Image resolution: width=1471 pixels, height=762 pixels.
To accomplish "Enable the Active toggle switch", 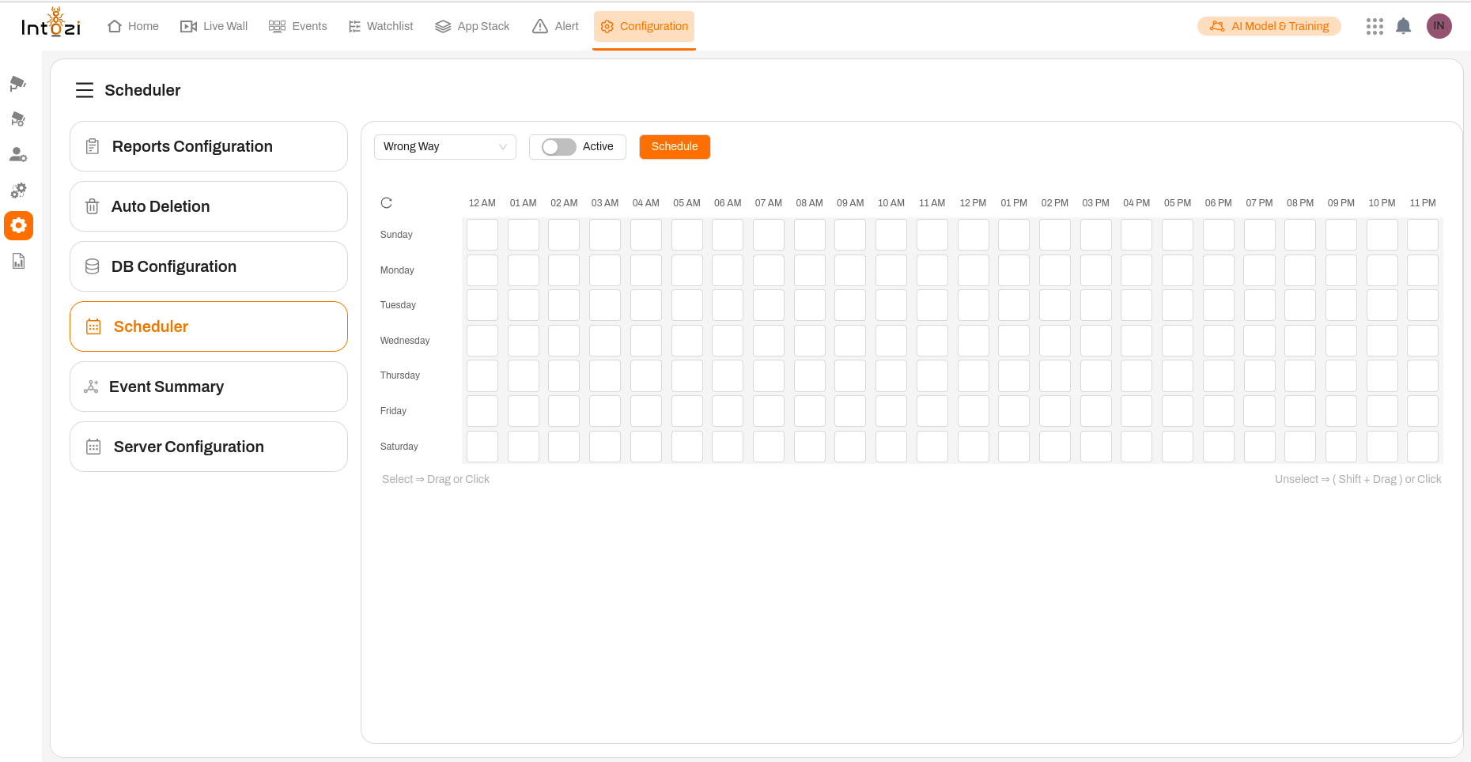I will pos(558,147).
